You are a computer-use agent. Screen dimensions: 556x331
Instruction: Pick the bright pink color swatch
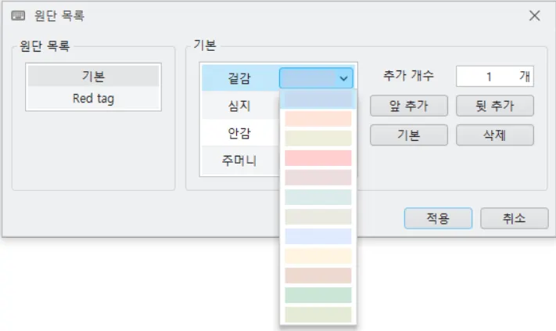pyautogui.click(x=318, y=158)
